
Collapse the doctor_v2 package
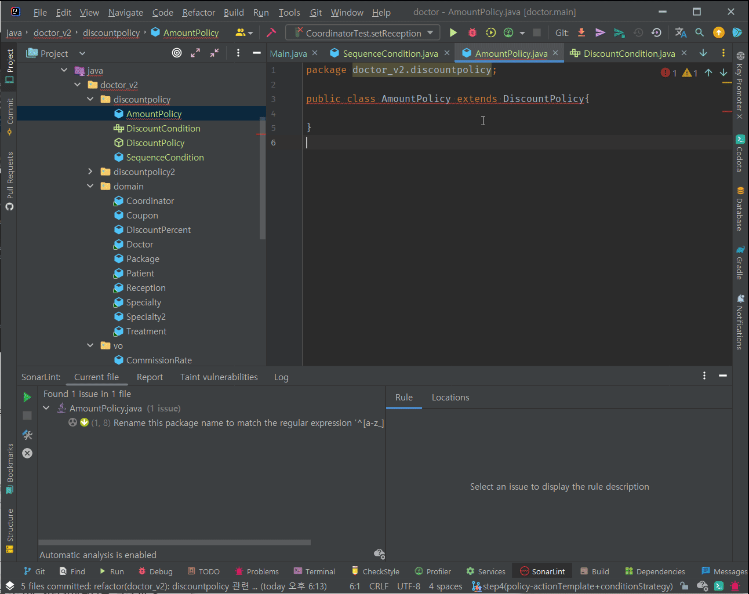[77, 85]
